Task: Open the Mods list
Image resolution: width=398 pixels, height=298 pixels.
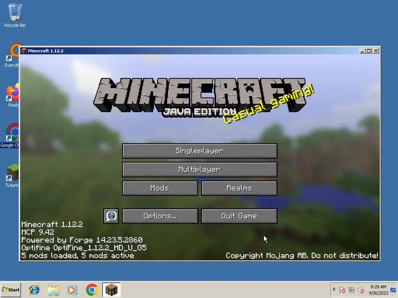Action: pyautogui.click(x=160, y=188)
